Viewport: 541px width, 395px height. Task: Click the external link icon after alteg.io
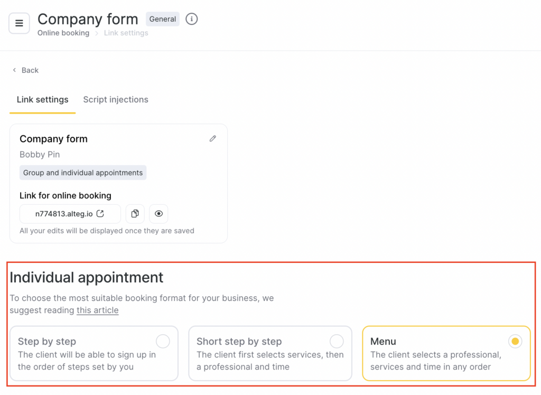pyautogui.click(x=100, y=214)
